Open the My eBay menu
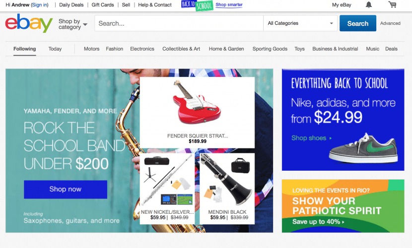Screen dimensions: 412x248 pyautogui.click(x=342, y=5)
